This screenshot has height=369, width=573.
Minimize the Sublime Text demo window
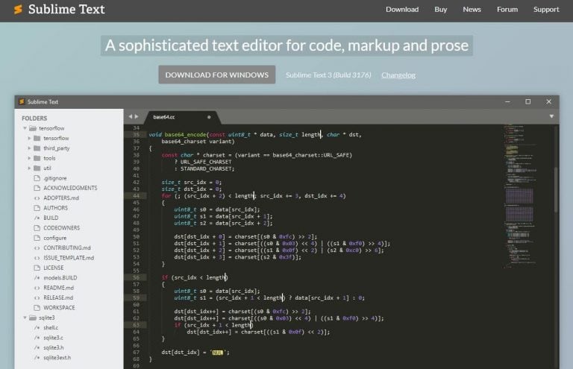click(507, 102)
